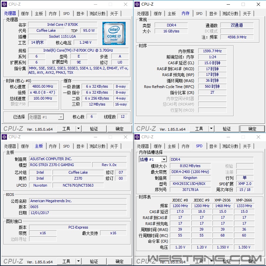Screen dimensions: 266x266
Task: Expand the 工具 arrow in the processor window
Action: pyautogui.click(x=78, y=129)
